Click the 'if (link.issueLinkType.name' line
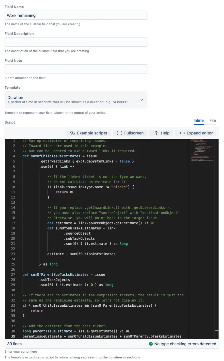The height and width of the screenshot is (361, 224). tap(91, 187)
